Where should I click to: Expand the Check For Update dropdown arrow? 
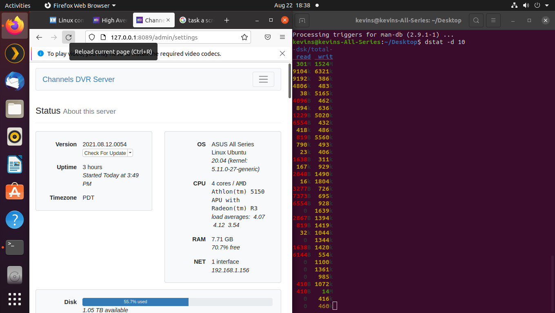tap(130, 153)
